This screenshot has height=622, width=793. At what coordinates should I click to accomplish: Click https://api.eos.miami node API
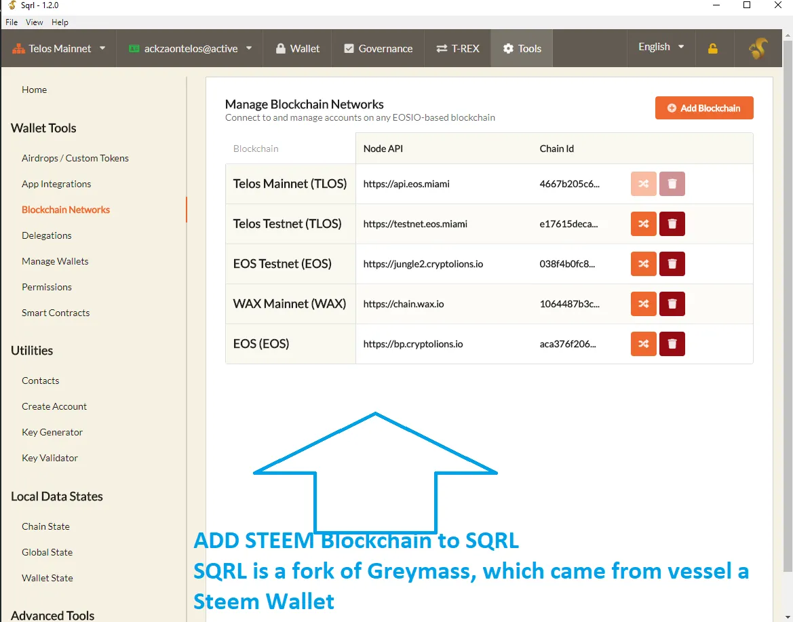pyautogui.click(x=406, y=184)
